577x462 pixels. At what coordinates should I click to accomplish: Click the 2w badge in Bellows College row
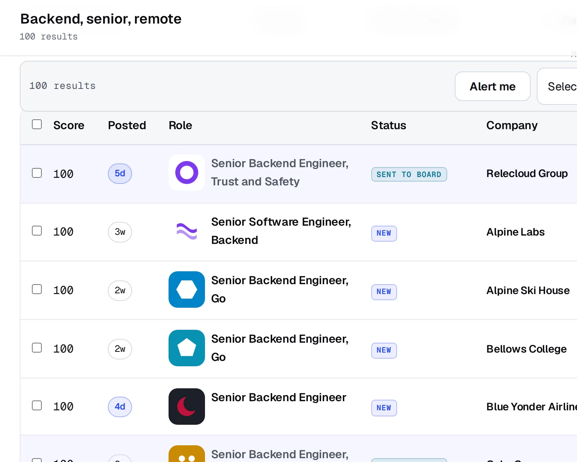[x=120, y=349]
